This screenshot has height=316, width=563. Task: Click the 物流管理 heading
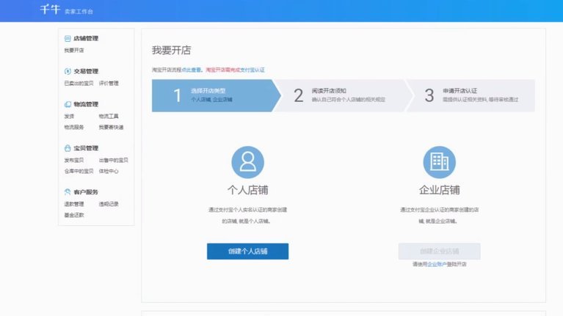click(x=86, y=104)
